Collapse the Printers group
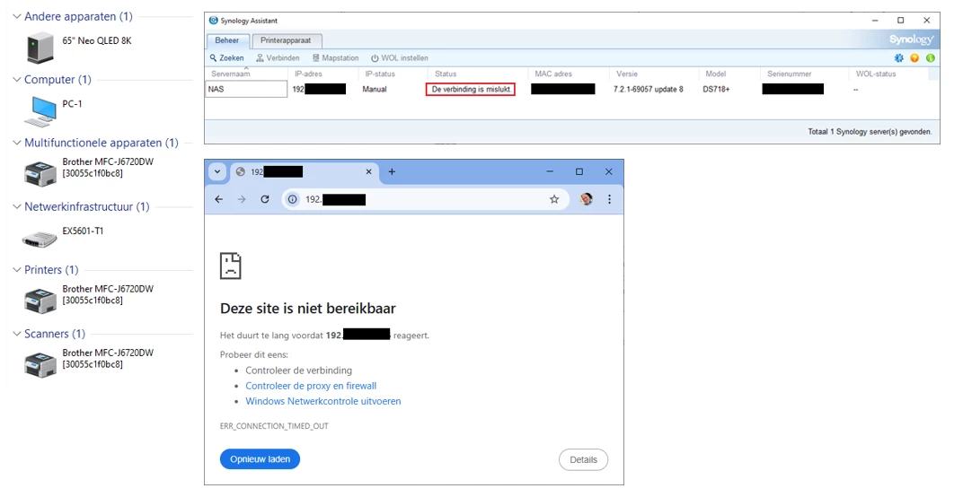The image size is (954, 497). click(x=17, y=270)
